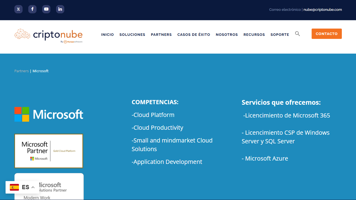Viewport: 356px width, 200px height.
Task: Click the search magnifier icon
Action: (x=298, y=34)
